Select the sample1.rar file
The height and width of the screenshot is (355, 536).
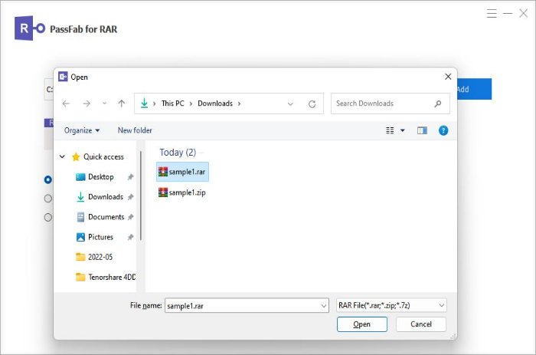[182, 172]
